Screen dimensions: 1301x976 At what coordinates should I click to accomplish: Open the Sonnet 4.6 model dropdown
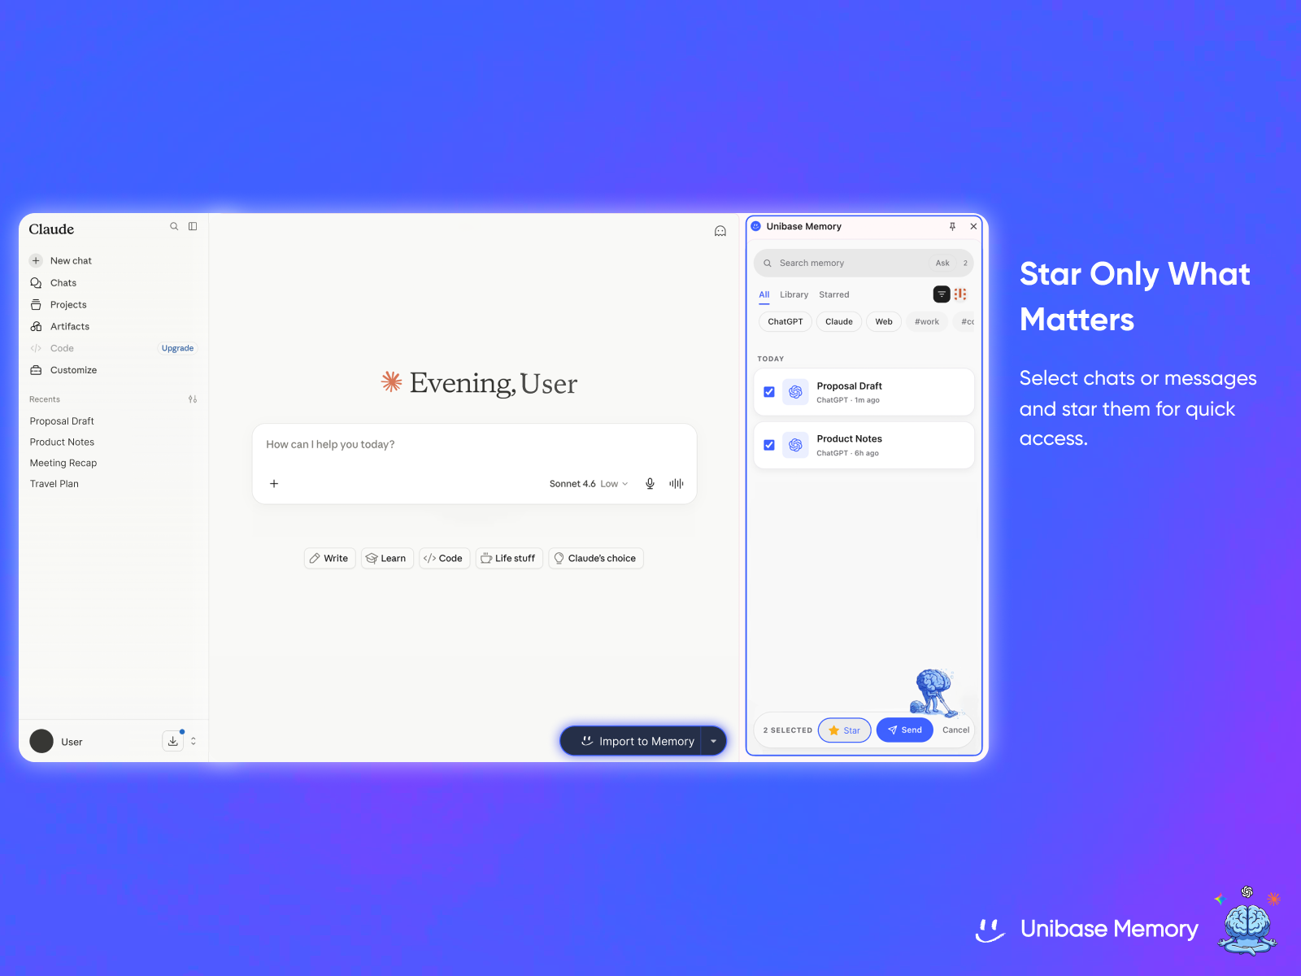pyautogui.click(x=589, y=484)
